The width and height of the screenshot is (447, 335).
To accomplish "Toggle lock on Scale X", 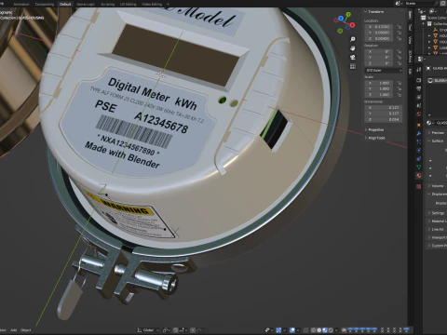I will click(x=400, y=83).
